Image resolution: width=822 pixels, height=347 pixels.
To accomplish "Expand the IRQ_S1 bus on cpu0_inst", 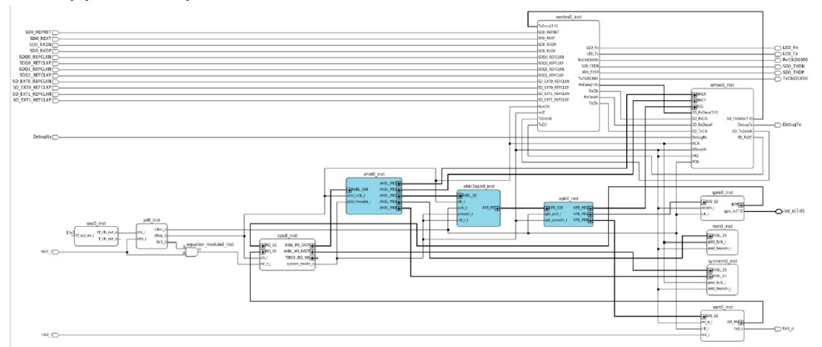I will coord(263,244).
